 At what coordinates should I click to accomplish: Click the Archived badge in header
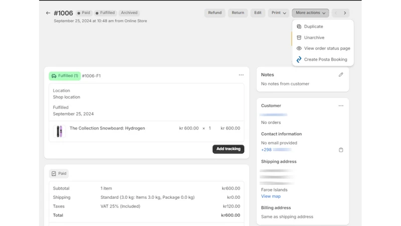tap(129, 13)
